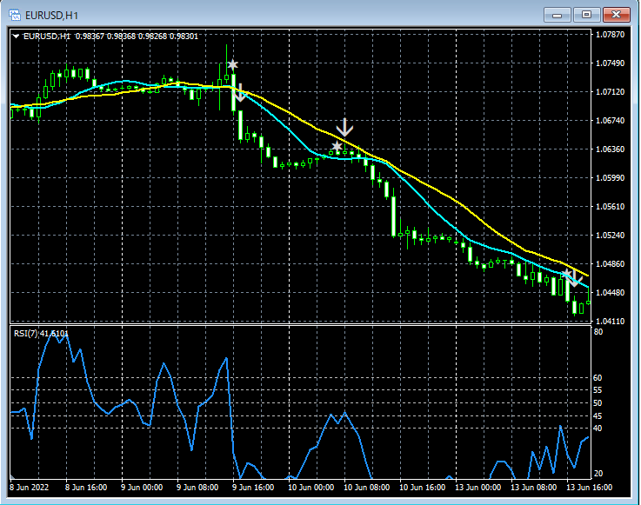Click the 1.05240 price scale label
Image resolution: width=641 pixels, height=505 pixels.
click(x=611, y=235)
